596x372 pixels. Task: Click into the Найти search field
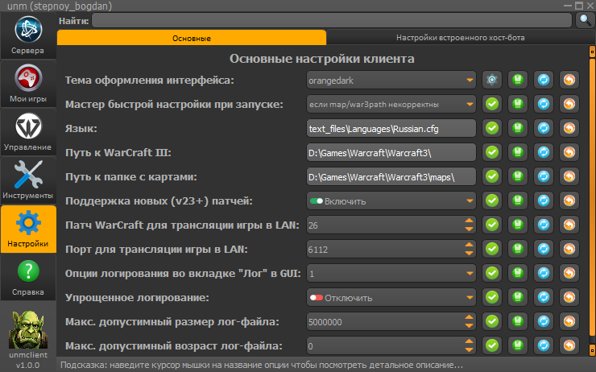pos(332,20)
